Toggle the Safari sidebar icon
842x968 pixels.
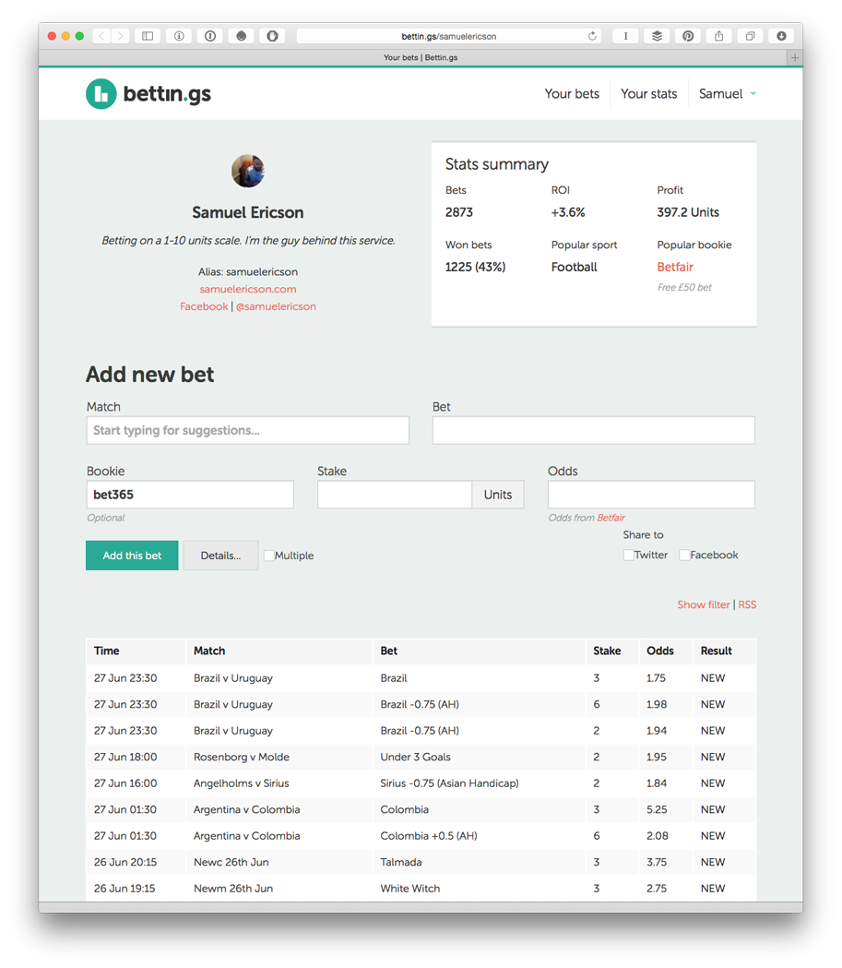point(147,35)
